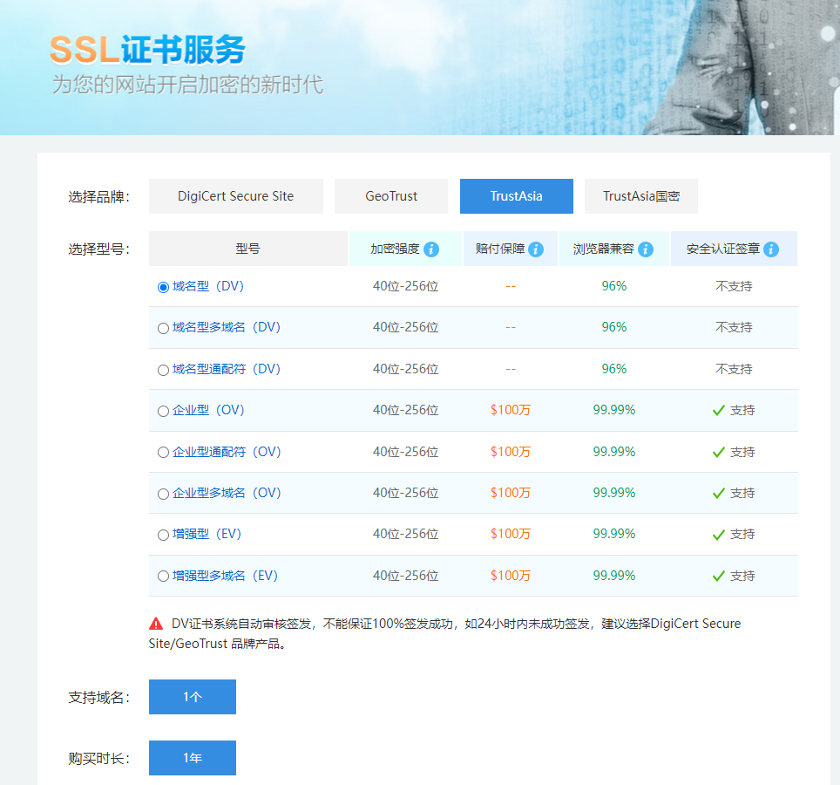840x785 pixels.
Task: Select the 域名型（DV） radio button
Action: [163, 287]
